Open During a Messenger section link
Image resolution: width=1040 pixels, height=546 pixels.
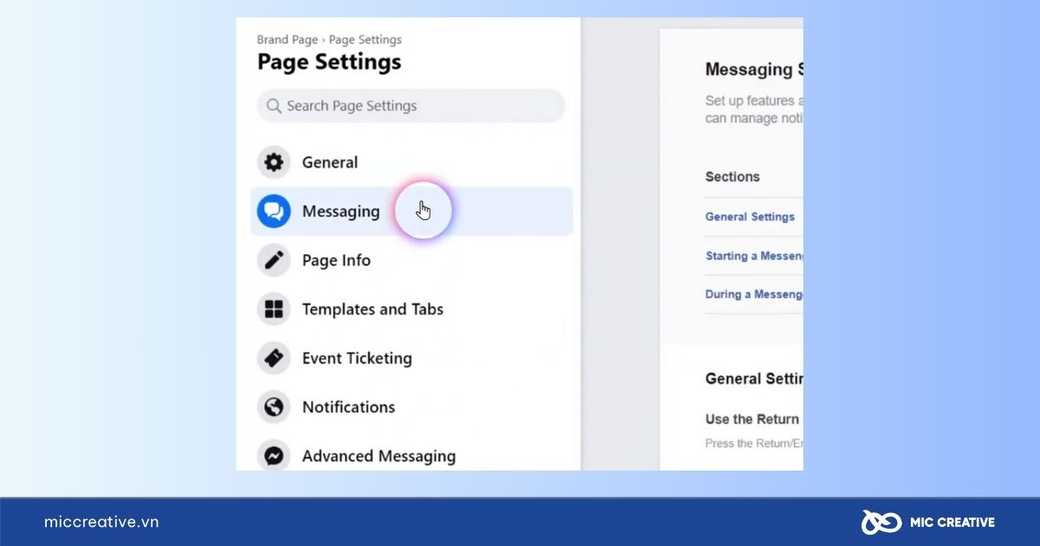754,294
